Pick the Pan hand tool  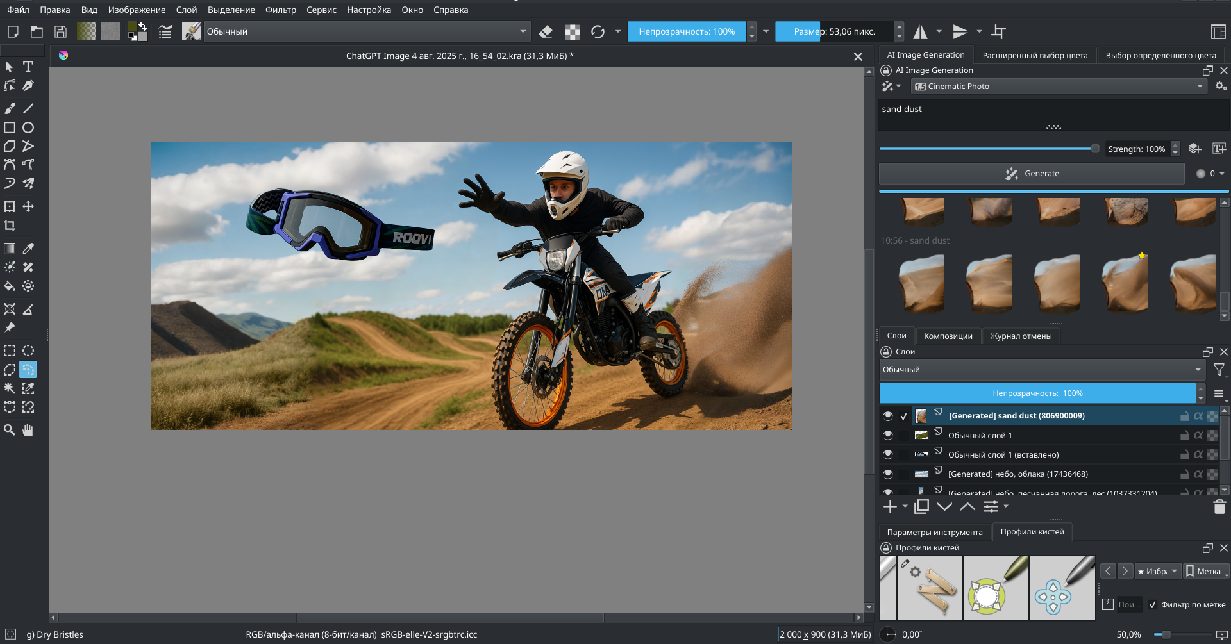[x=28, y=430]
